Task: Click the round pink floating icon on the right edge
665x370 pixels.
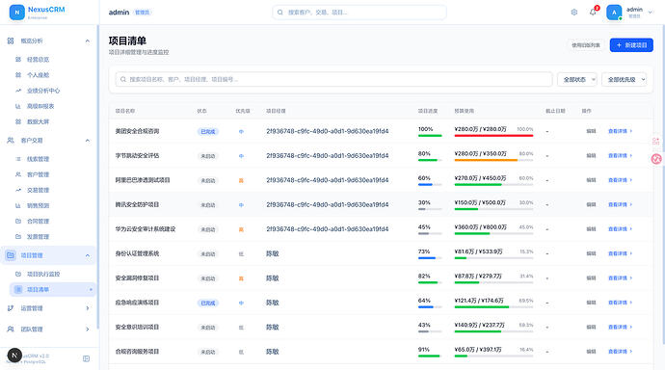Action: 656,159
